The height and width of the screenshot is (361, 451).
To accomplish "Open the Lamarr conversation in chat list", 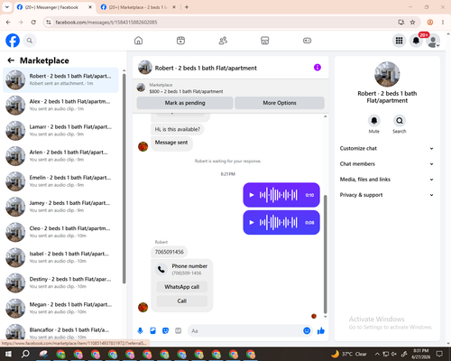I will pos(60,131).
